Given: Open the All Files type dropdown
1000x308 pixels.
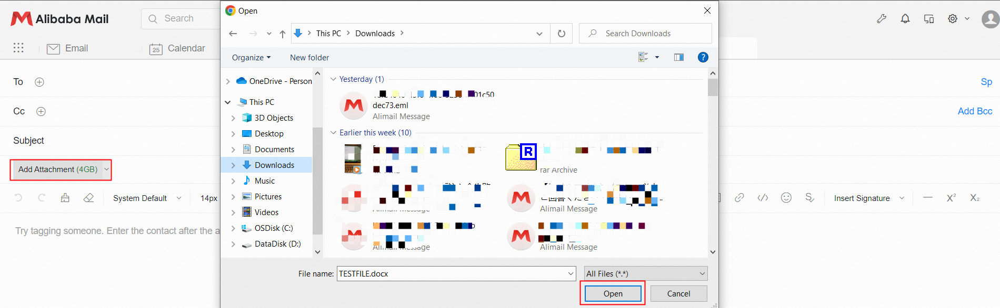Looking at the screenshot, I should tap(646, 273).
